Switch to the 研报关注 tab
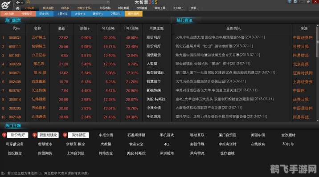 click(x=98, y=14)
